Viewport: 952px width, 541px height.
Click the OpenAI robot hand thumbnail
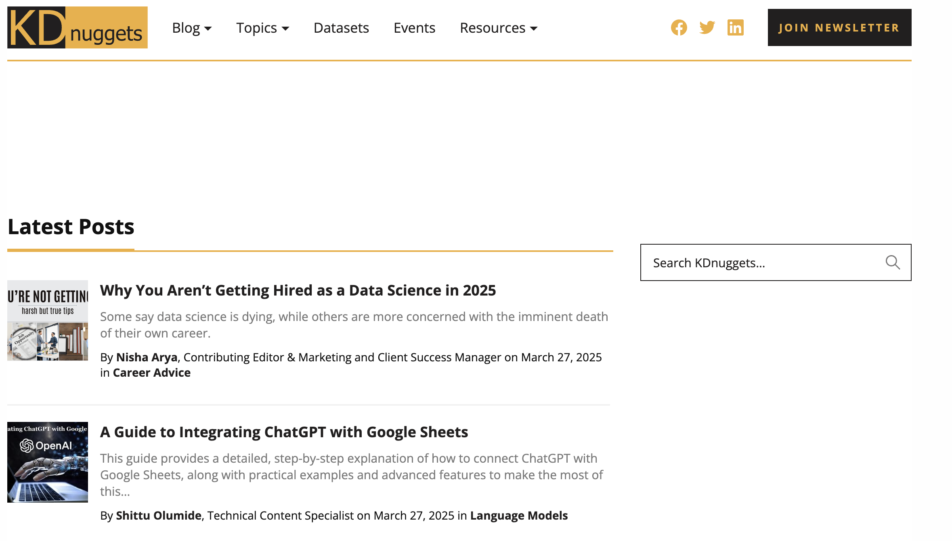coord(48,462)
